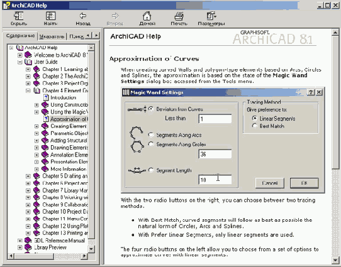Switch to the Содержание (Contents) tab
341x267 pixels.
(20, 36)
